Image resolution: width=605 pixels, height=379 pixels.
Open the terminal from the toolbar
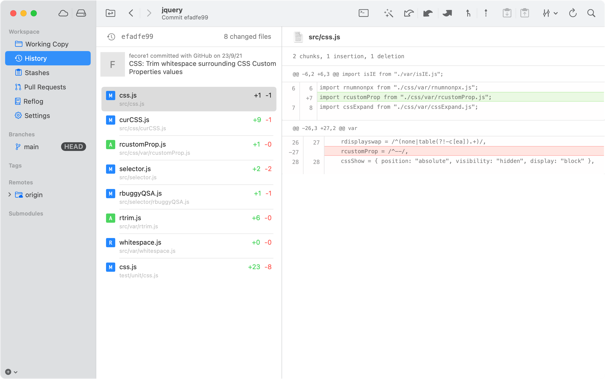[363, 13]
